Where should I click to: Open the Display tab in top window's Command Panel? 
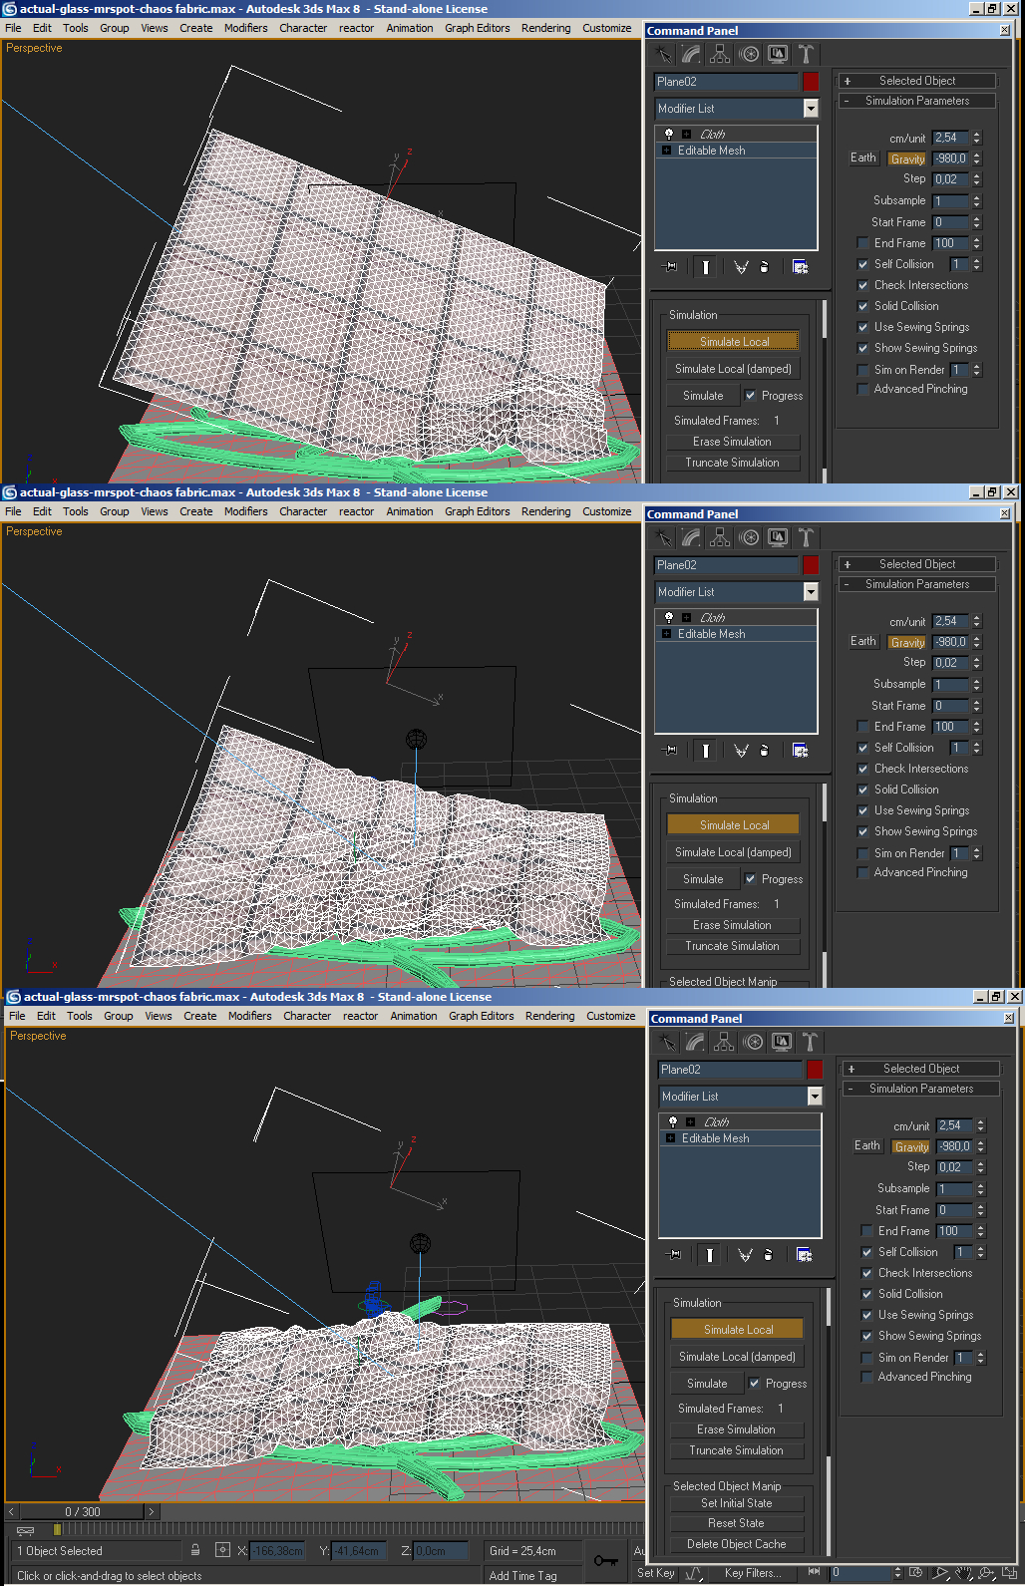click(778, 54)
